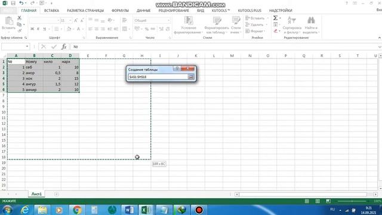The image size is (382, 215).
Task: Click the font color A icon
Action: pos(78,29)
